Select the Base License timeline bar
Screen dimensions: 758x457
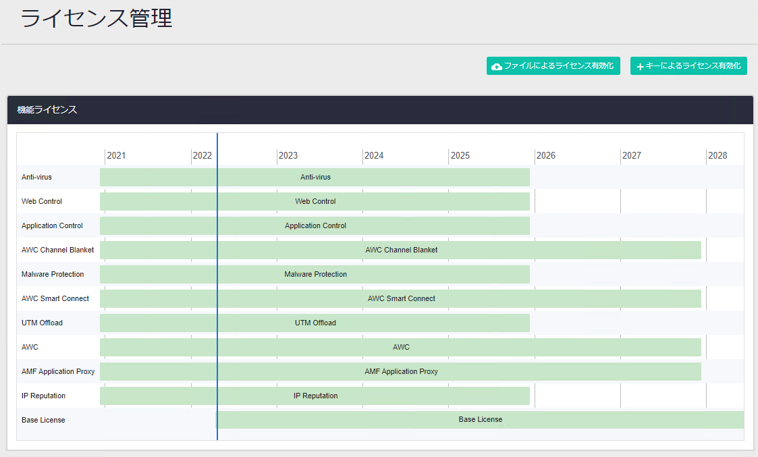479,420
